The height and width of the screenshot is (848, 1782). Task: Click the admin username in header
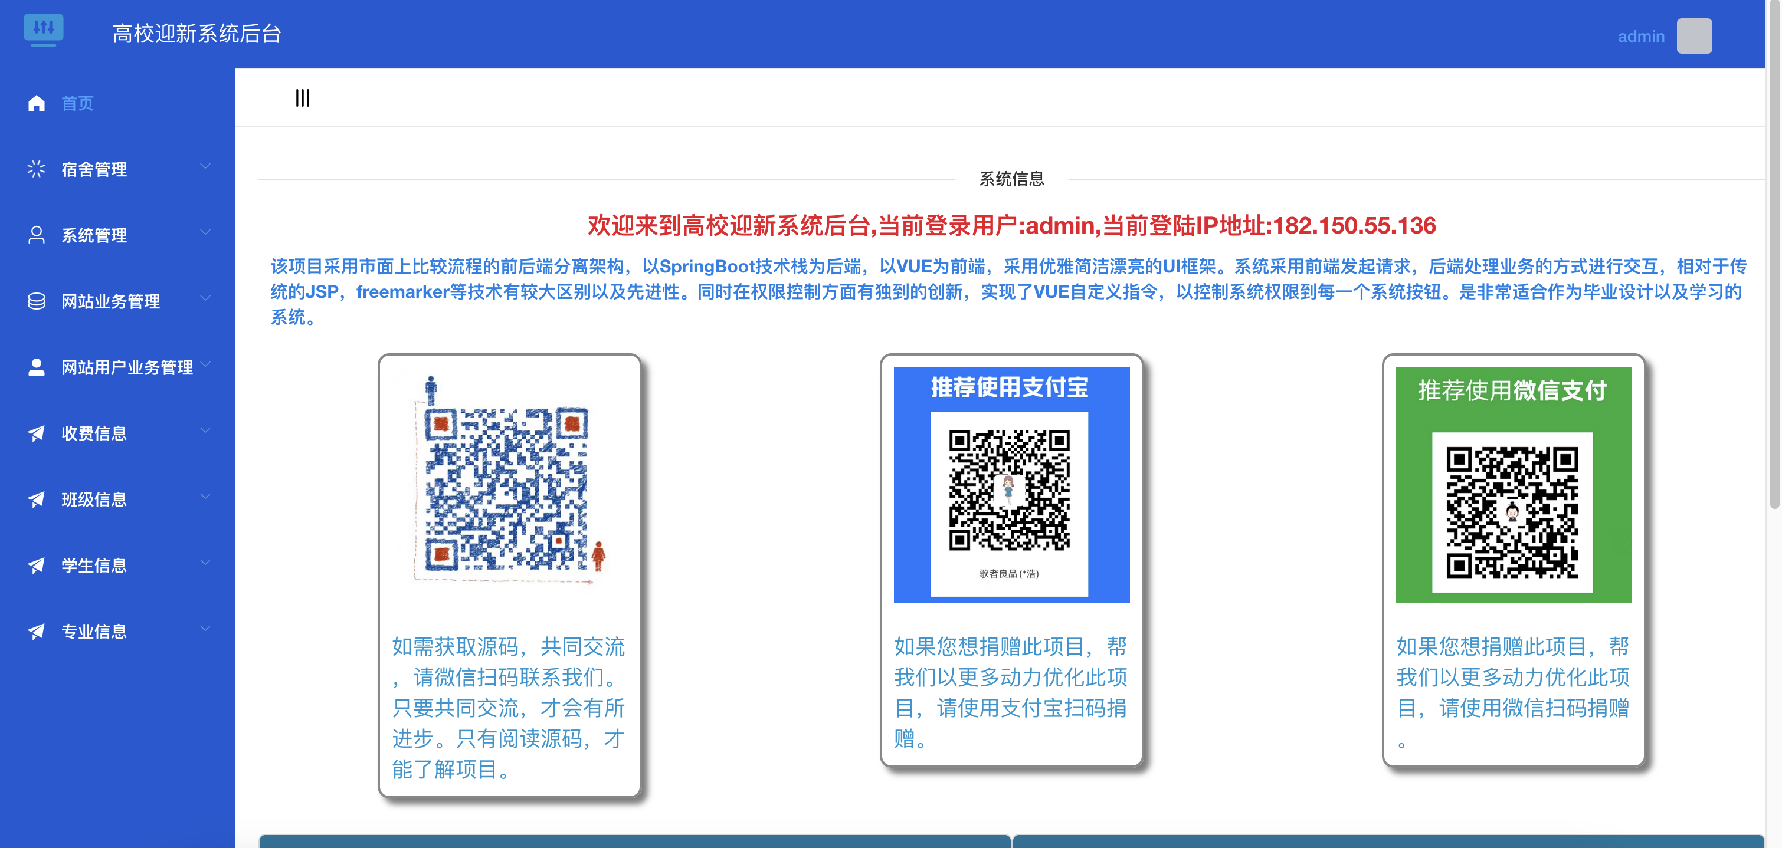coord(1641,36)
